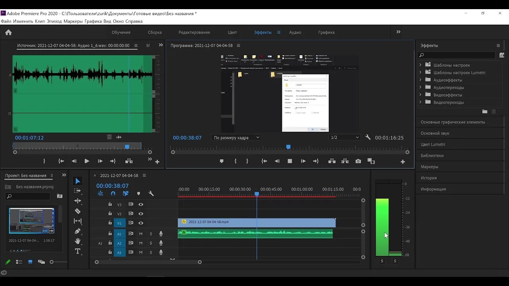Mark In point in Program monitor
Screen dimensions: 509x286
pyautogui.click(x=235, y=161)
